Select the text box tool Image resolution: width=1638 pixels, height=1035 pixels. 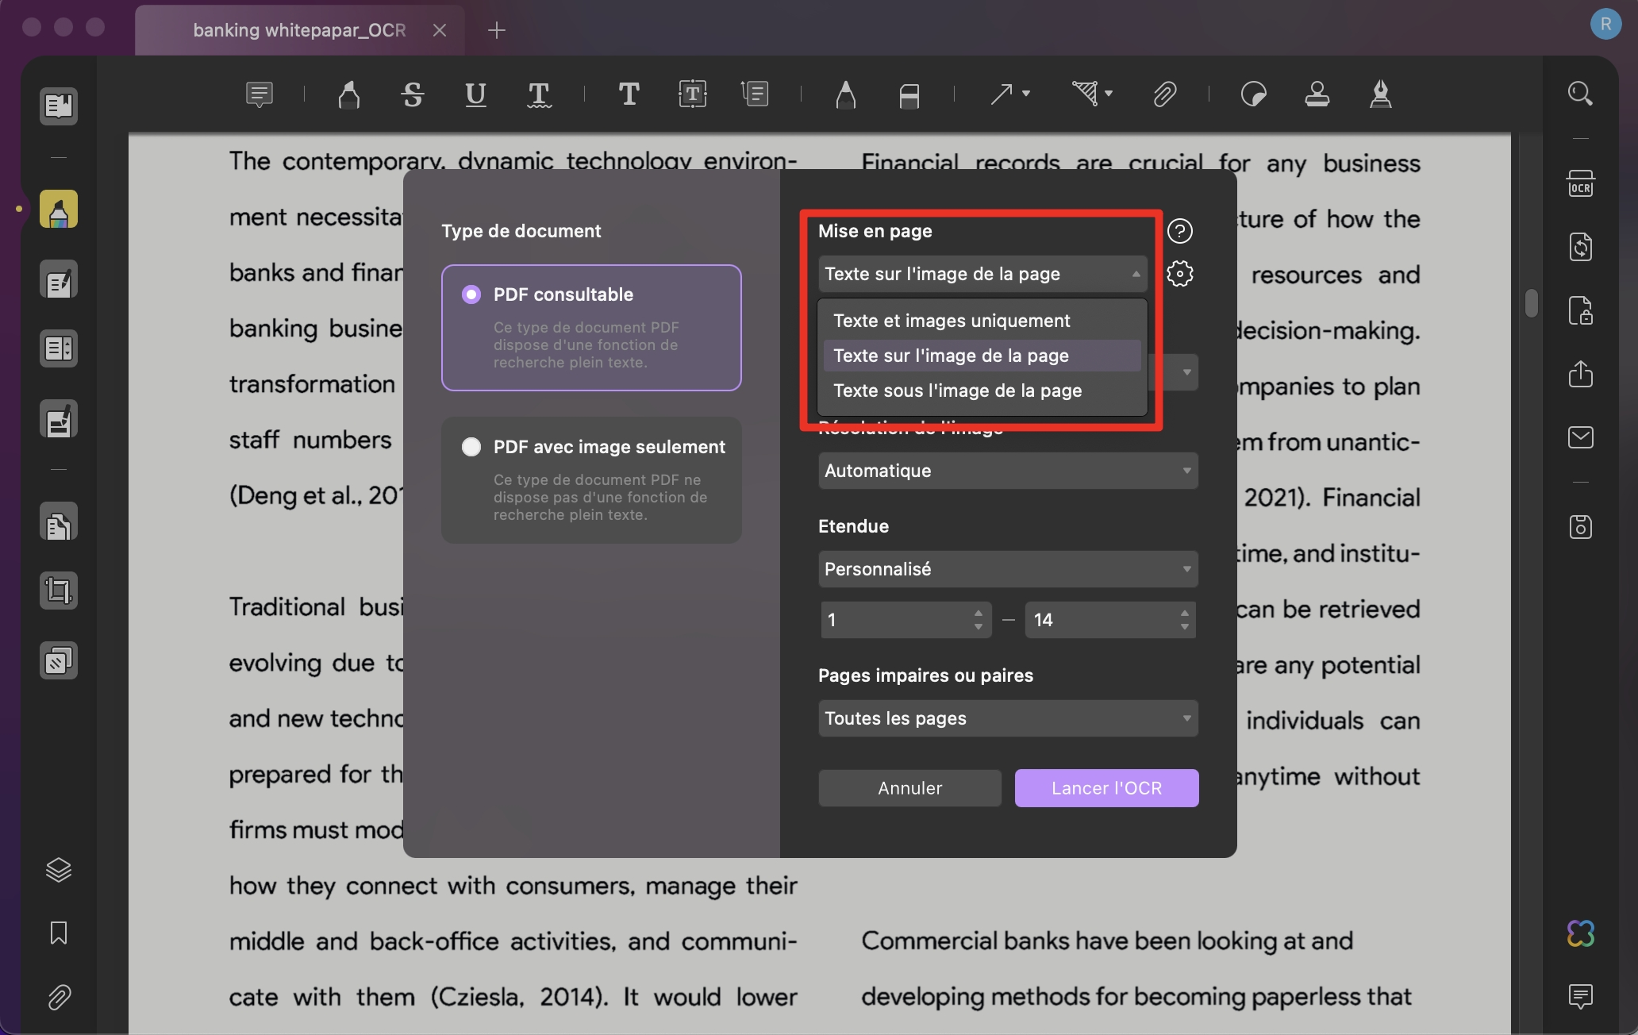pyautogui.click(x=692, y=94)
